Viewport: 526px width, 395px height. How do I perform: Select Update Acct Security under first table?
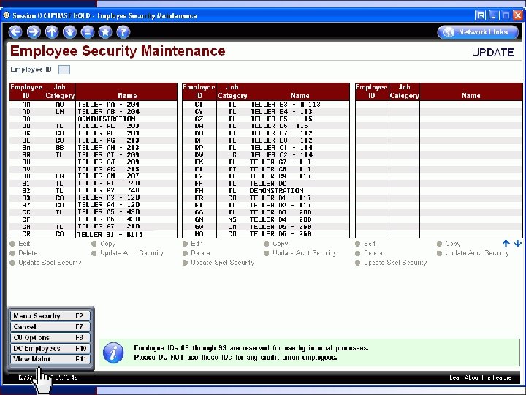[127, 253]
